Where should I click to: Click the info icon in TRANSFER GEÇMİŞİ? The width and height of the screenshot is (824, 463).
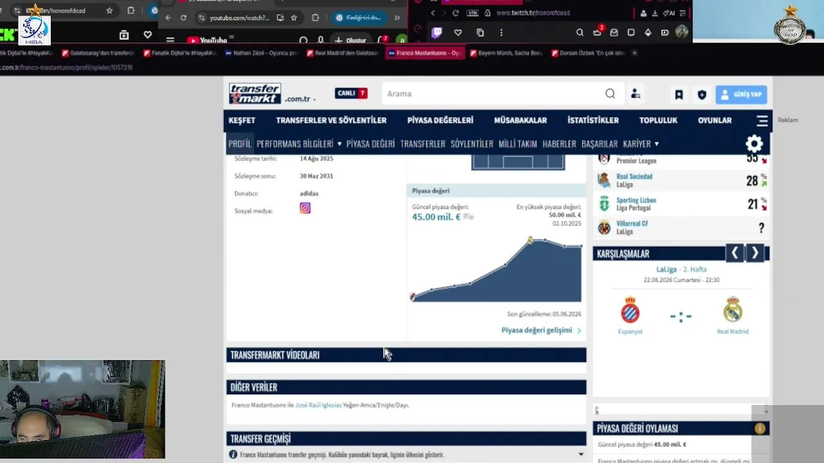(x=233, y=455)
